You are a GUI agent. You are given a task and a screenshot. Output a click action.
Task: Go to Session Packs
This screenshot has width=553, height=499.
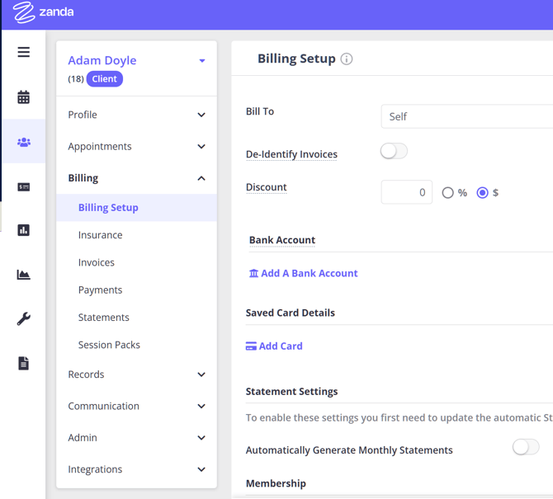(x=109, y=345)
